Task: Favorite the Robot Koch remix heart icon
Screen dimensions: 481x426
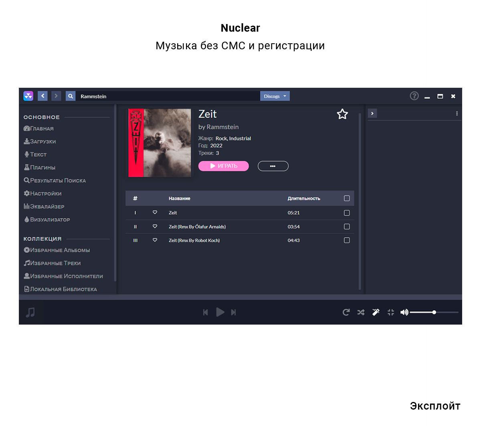Action: (x=155, y=240)
